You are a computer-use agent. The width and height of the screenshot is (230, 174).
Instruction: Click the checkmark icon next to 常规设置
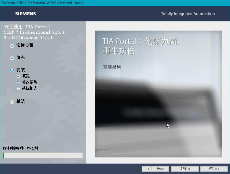pos(12,46)
